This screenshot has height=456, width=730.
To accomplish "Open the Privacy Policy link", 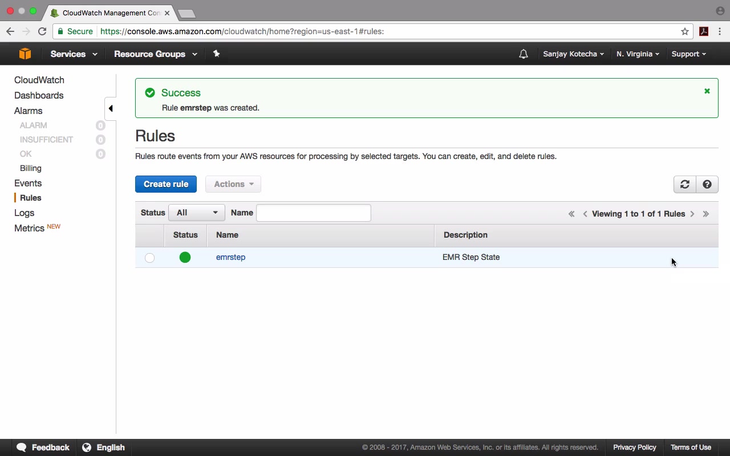I will click(635, 447).
